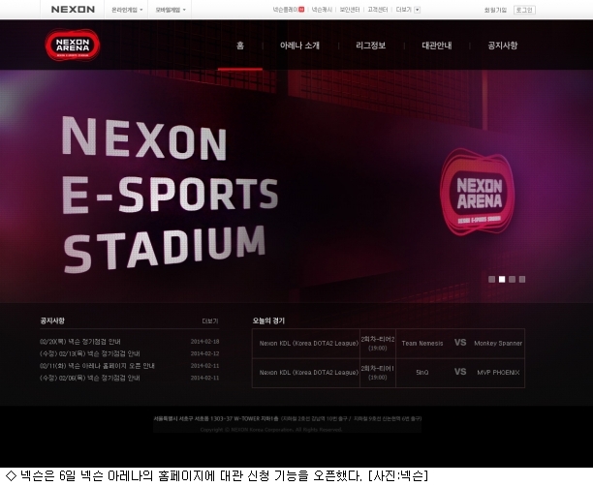Open the 모바일게임 dropdown
Screen dimensions: 593x487
(171, 10)
